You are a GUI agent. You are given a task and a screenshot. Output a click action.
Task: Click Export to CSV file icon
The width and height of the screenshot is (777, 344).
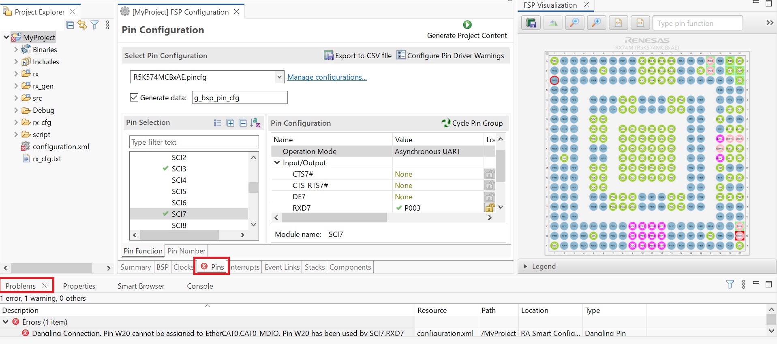[x=328, y=55]
